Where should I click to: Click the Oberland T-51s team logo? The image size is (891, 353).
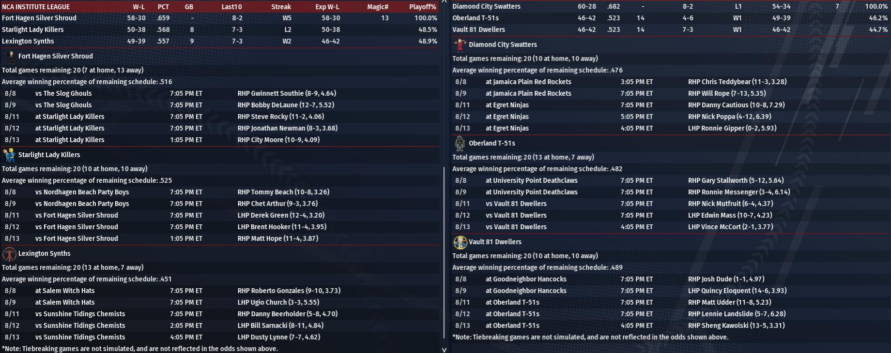pyautogui.click(x=460, y=144)
